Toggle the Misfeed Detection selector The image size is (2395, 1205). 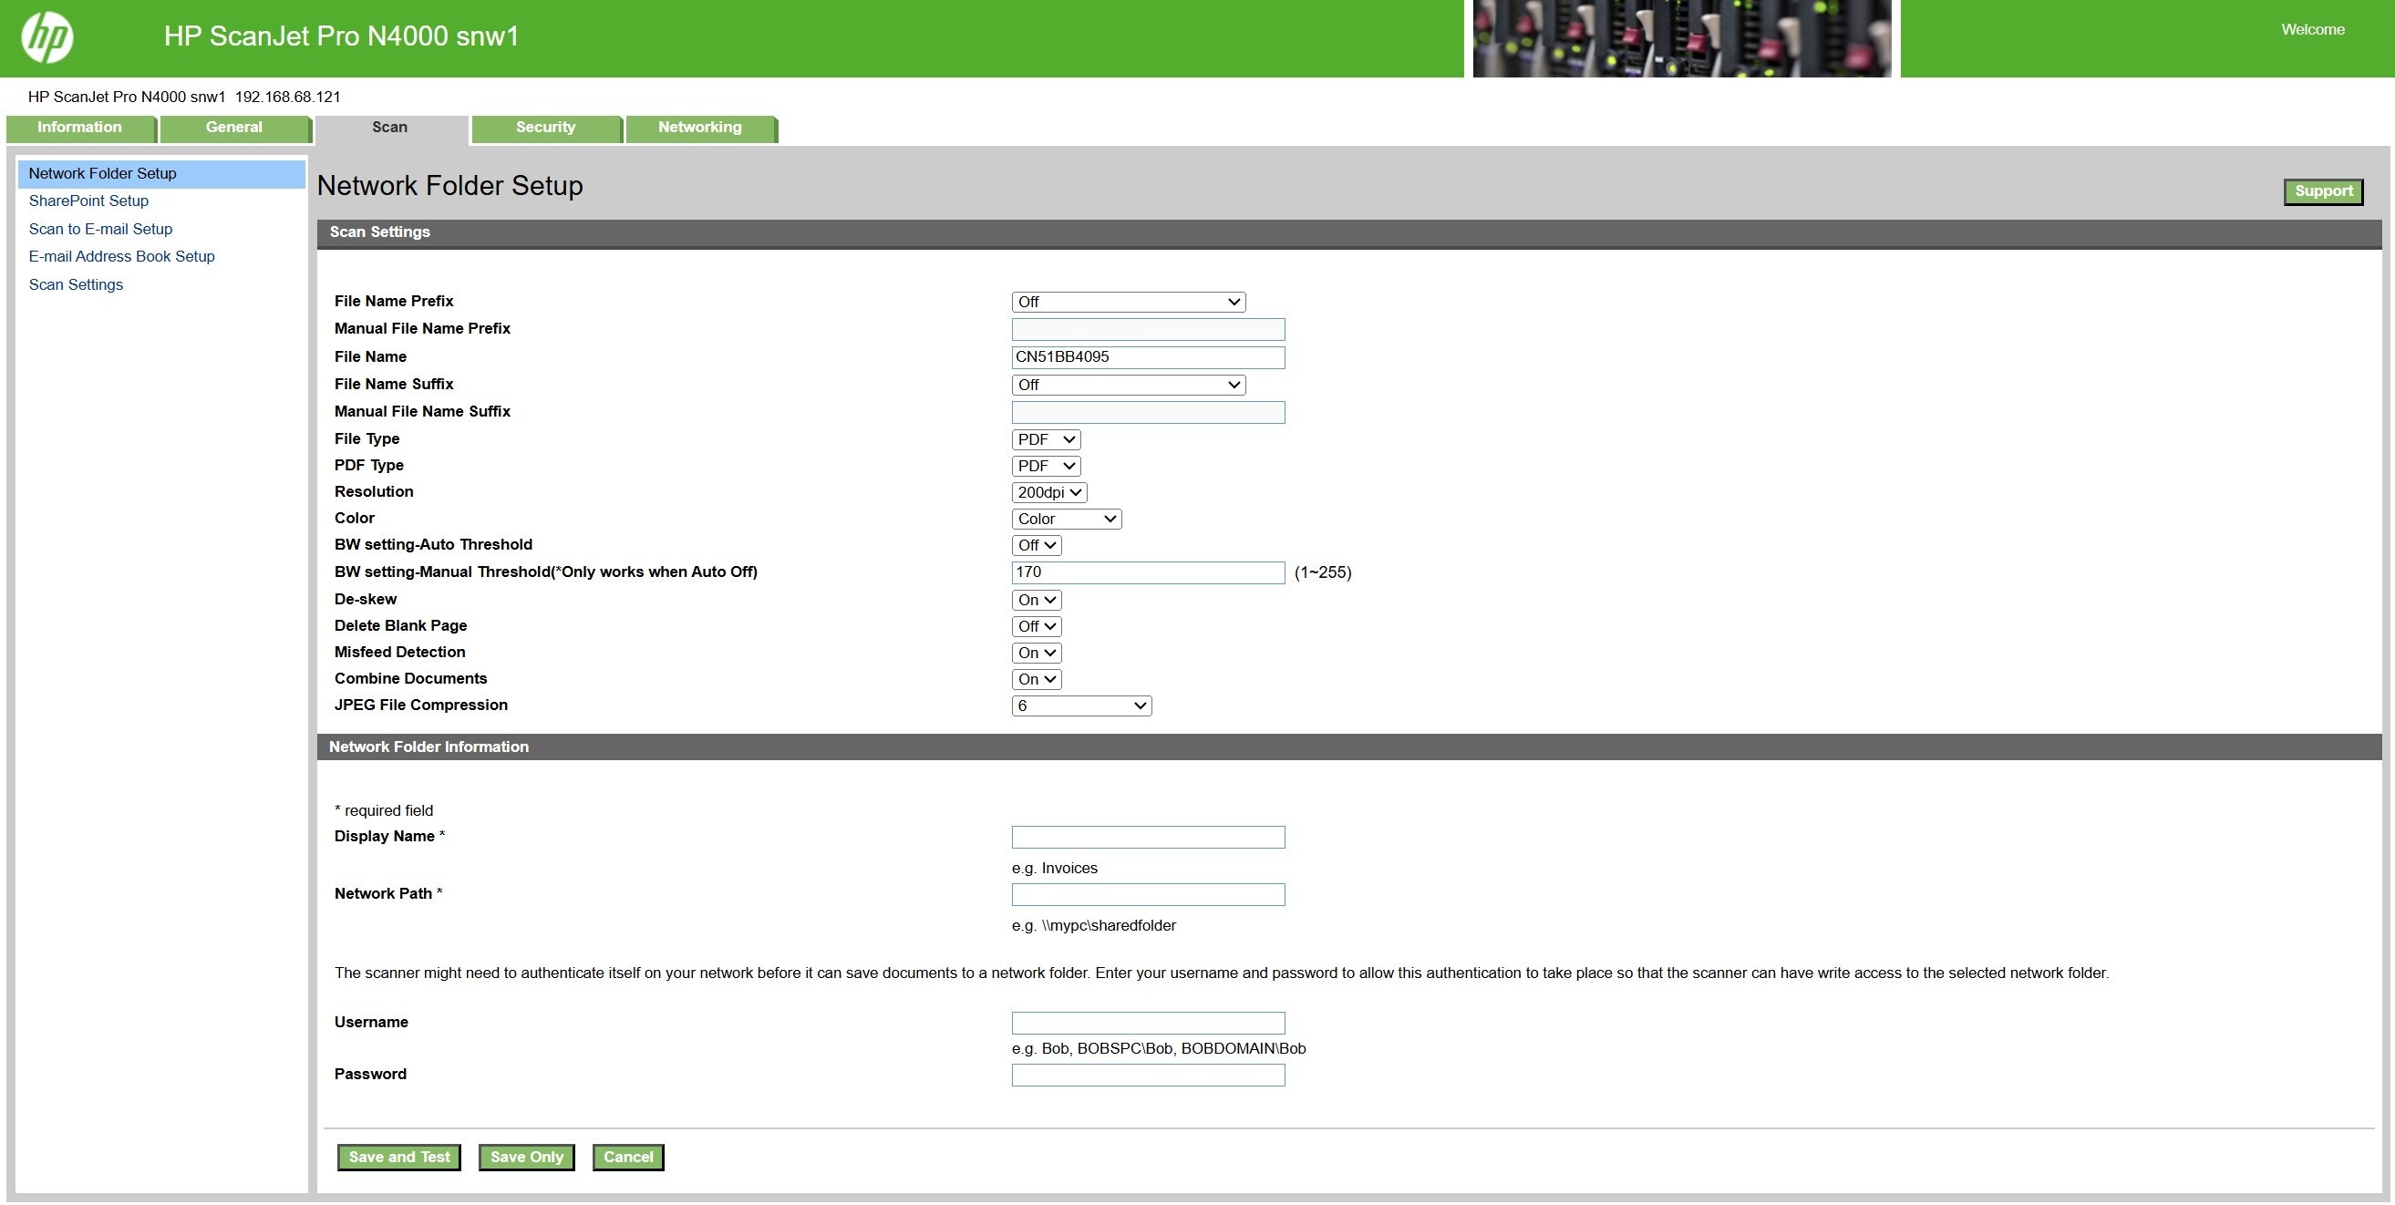click(x=1037, y=654)
